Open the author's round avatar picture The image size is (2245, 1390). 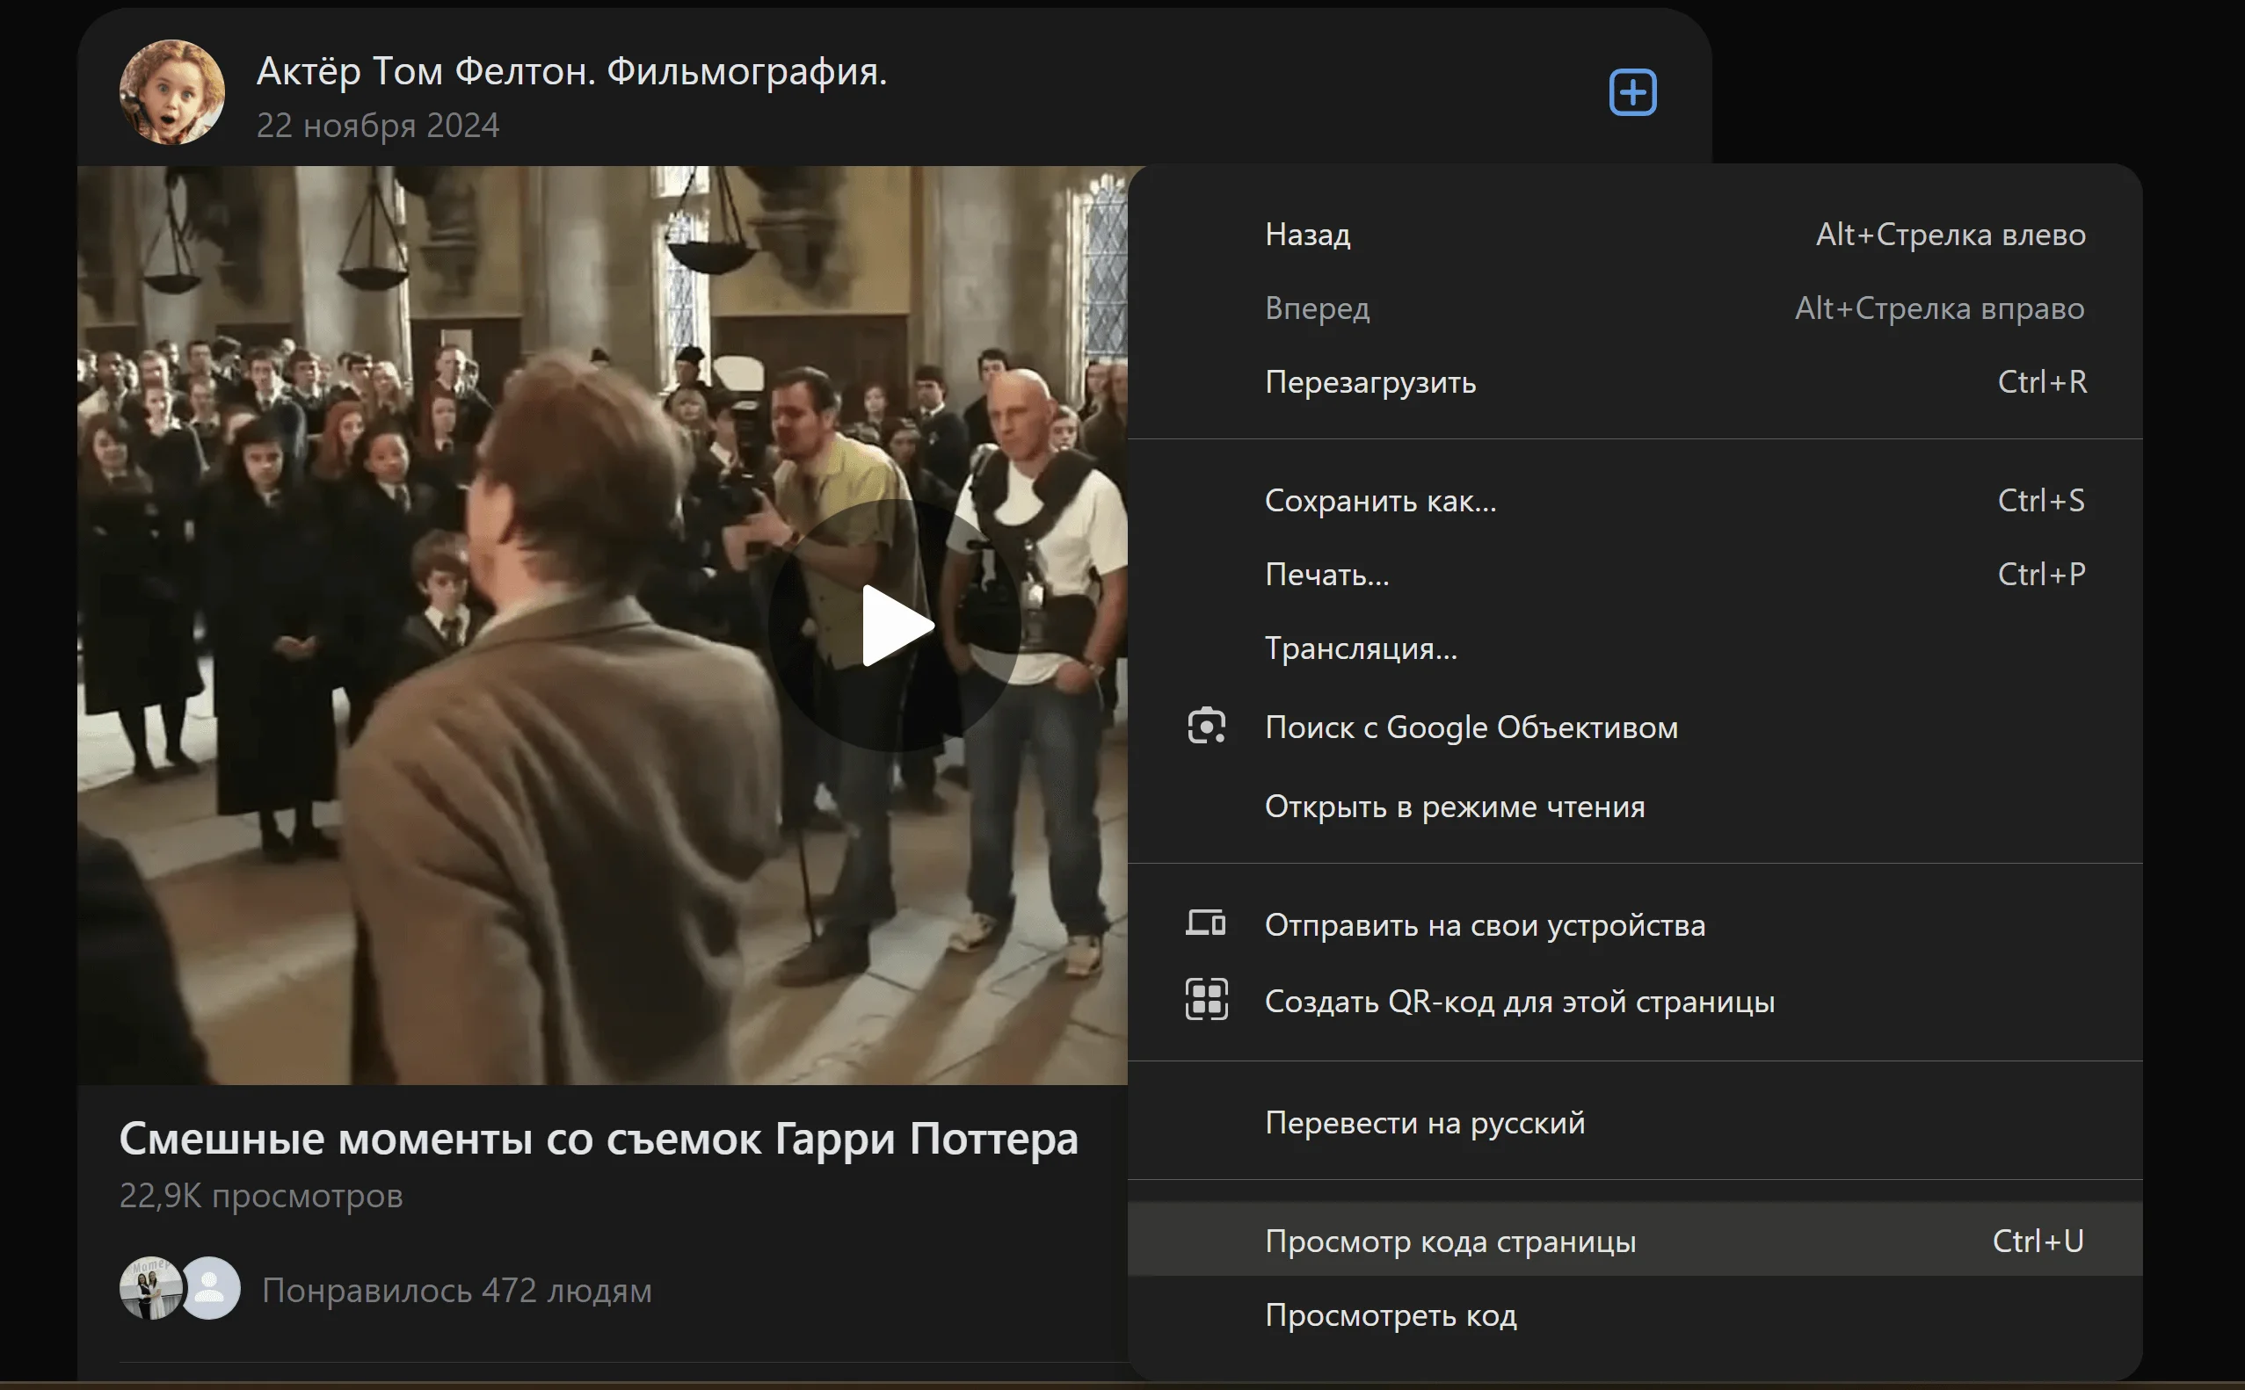pyautogui.click(x=172, y=92)
